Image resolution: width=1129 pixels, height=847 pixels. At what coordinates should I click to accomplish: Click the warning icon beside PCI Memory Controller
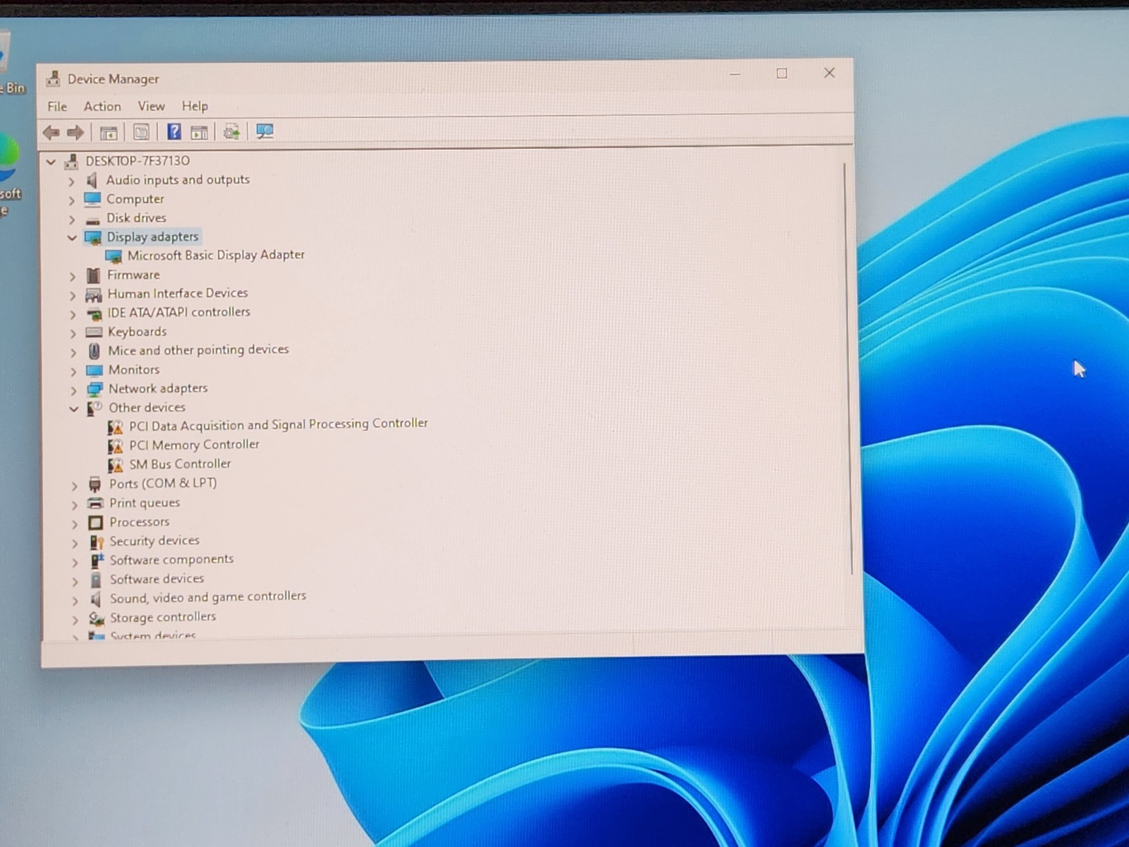(115, 446)
